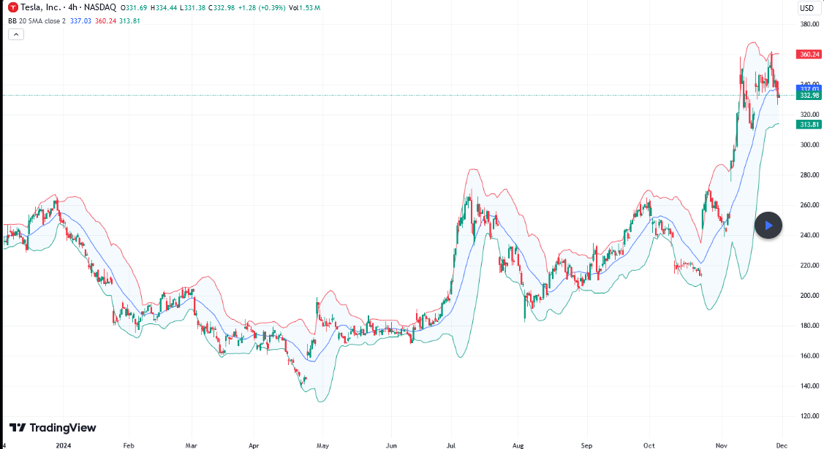Click the Dec label on the time axis
Image resolution: width=824 pixels, height=449 pixels.
point(782,445)
